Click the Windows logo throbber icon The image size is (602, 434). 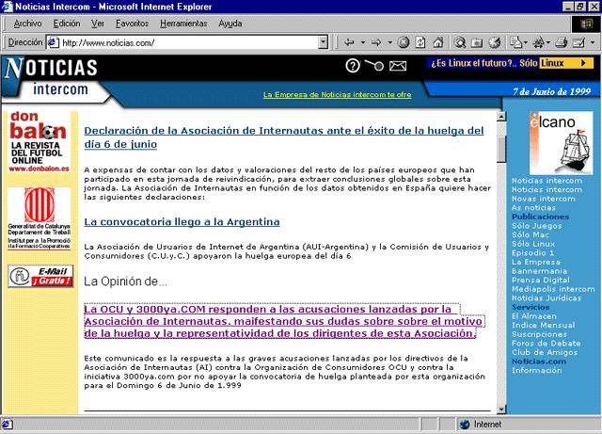[x=586, y=24]
